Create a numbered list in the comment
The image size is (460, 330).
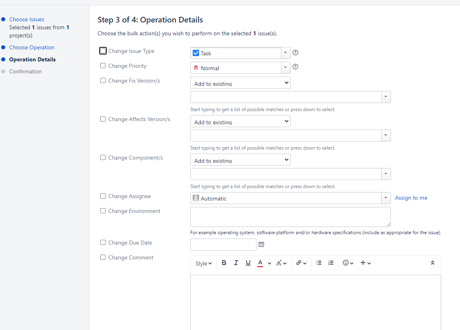(x=331, y=263)
